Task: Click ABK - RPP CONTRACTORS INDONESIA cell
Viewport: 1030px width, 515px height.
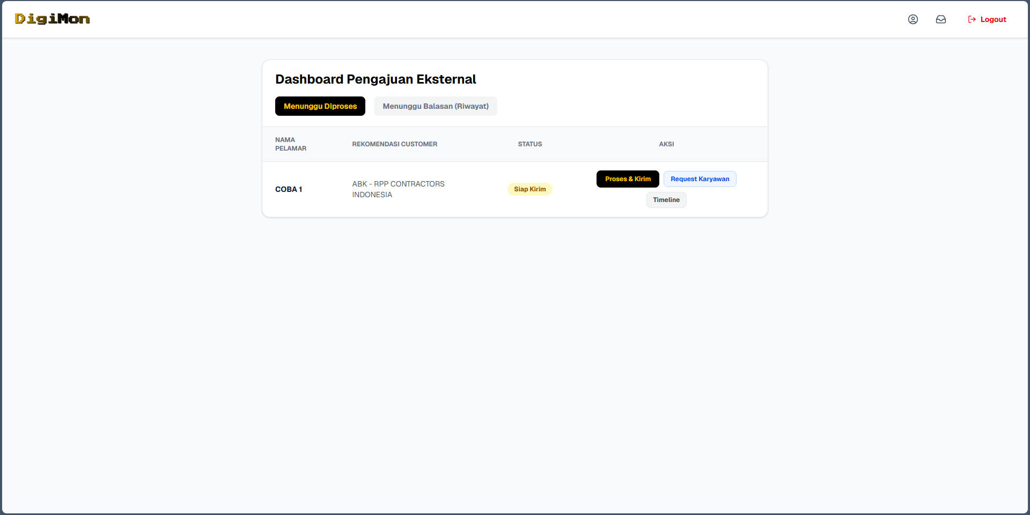Action: (398, 189)
